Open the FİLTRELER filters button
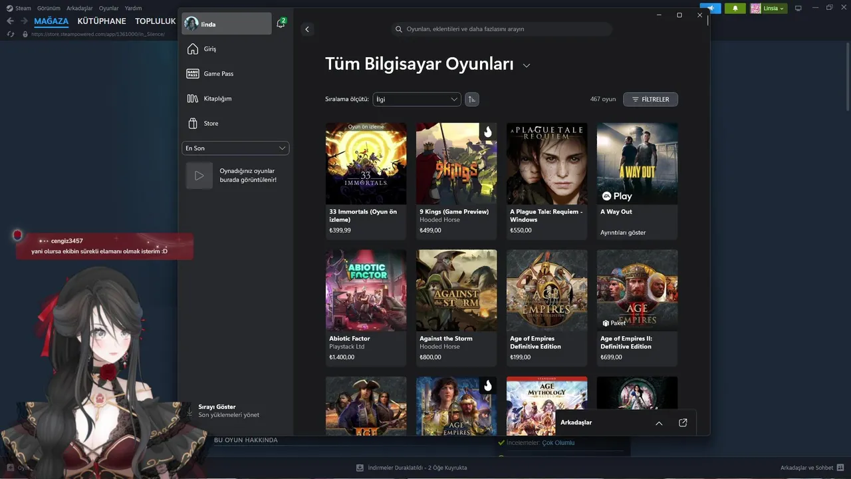This screenshot has height=479, width=851. pos(650,99)
